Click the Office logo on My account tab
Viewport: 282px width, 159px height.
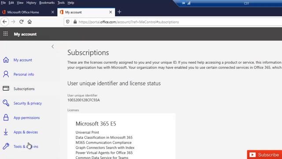pyautogui.click(x=62, y=12)
